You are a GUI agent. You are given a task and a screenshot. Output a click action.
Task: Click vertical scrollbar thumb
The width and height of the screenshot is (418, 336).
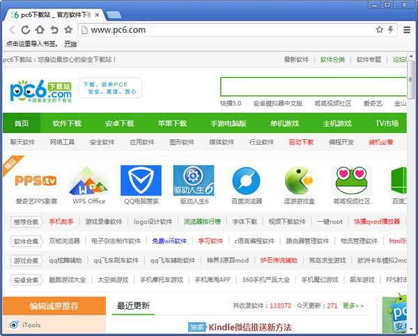[411, 79]
